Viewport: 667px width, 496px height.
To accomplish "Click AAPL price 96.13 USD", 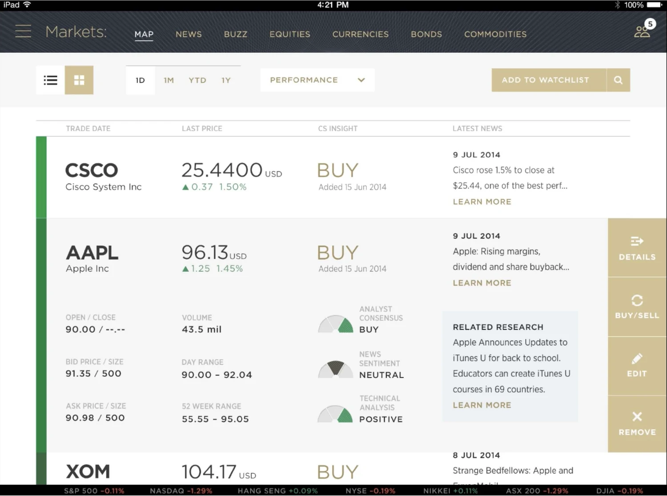I will (214, 252).
